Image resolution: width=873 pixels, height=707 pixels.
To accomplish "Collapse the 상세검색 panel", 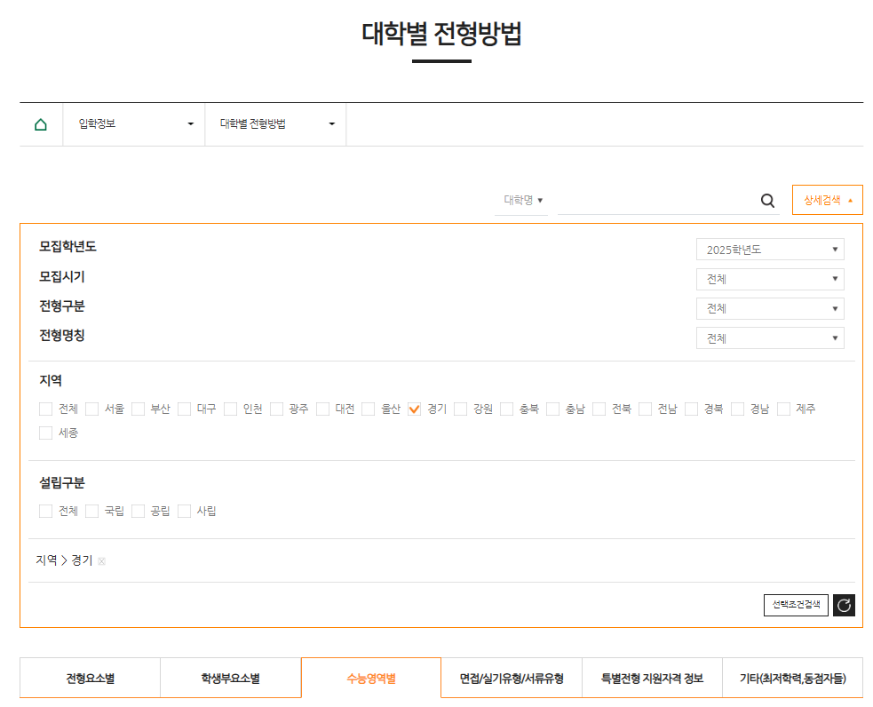I will click(827, 200).
